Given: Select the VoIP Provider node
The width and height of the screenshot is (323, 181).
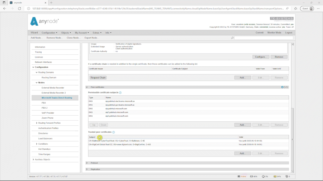Looking at the screenshot, I should (x=48, y=113).
